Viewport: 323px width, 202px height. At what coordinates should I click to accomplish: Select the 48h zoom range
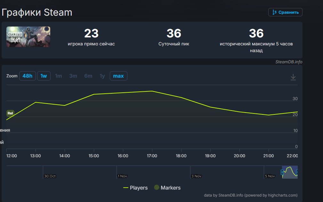point(28,76)
